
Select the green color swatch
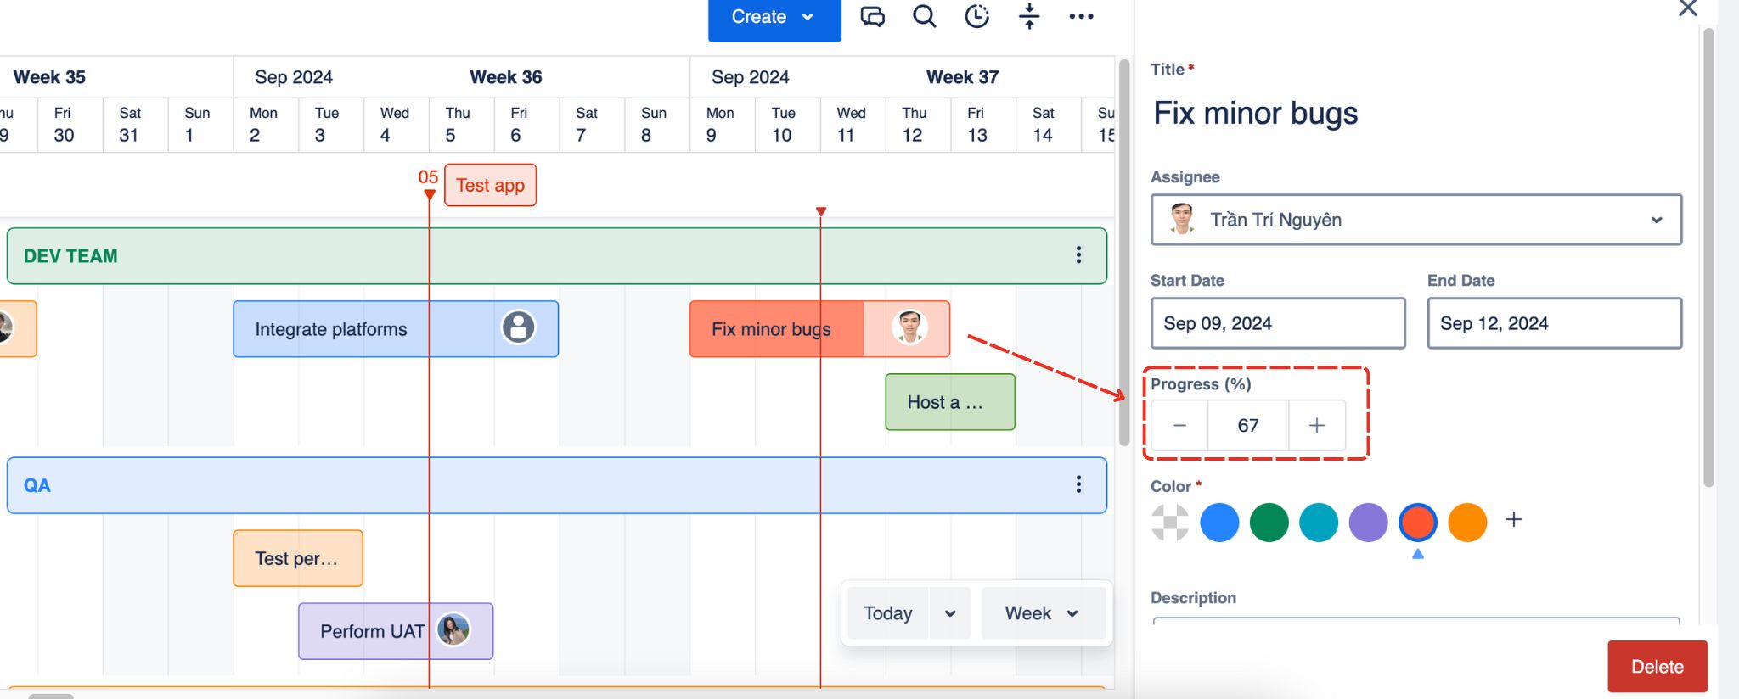point(1269,523)
